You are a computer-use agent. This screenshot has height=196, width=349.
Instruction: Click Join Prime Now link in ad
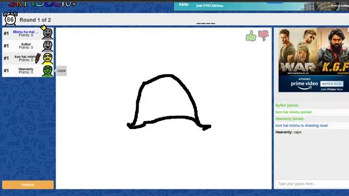pos(332,89)
